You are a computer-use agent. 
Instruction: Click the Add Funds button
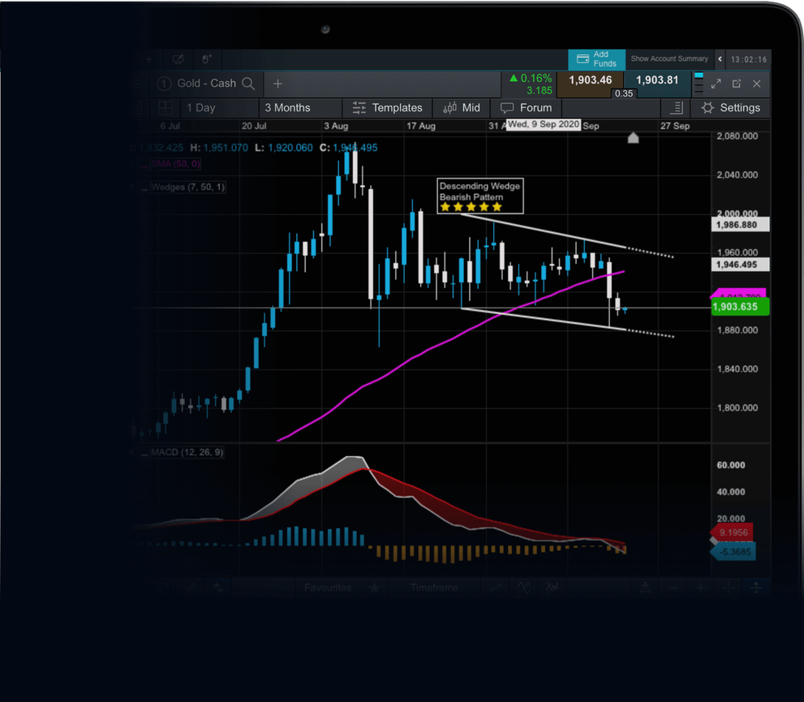(x=596, y=59)
